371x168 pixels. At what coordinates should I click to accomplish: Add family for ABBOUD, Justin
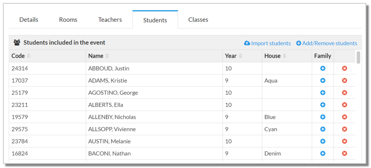[x=323, y=68]
